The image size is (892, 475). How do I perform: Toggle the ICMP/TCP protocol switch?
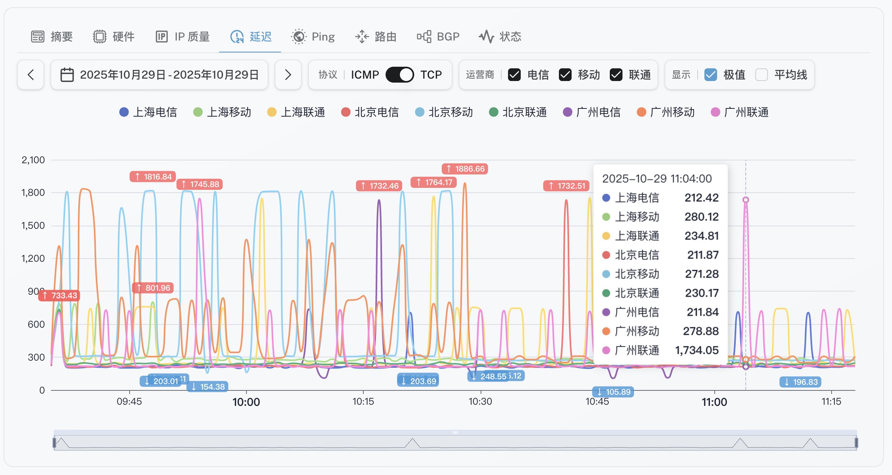(x=399, y=75)
